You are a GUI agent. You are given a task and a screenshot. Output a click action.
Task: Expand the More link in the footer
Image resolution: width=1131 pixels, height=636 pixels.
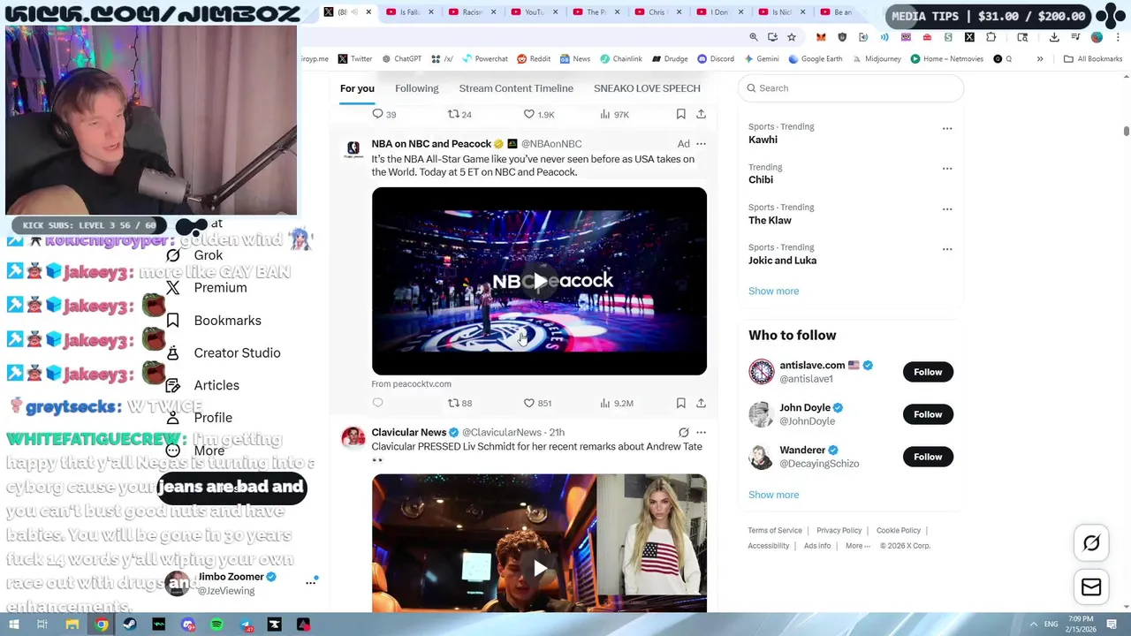point(857,546)
